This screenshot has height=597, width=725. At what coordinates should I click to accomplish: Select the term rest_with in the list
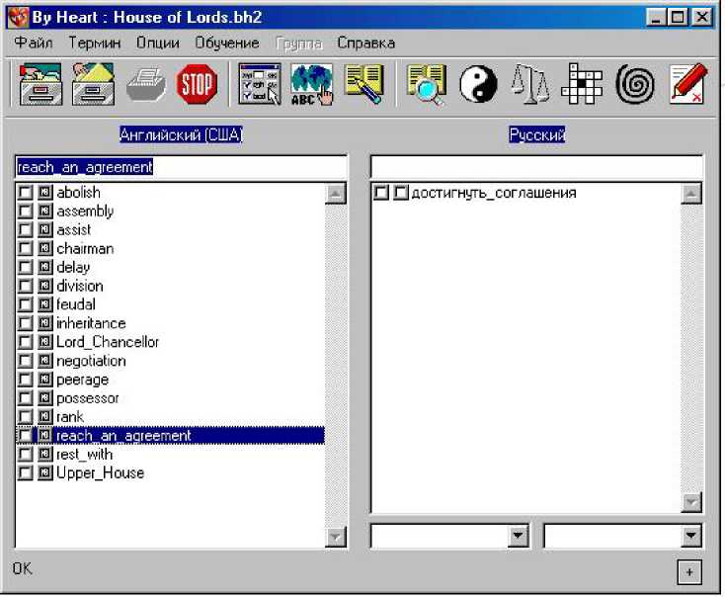(x=85, y=455)
